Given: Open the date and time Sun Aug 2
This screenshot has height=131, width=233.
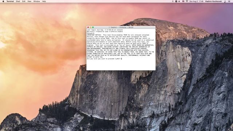Looking at the screenshot, I should [x=197, y=1].
